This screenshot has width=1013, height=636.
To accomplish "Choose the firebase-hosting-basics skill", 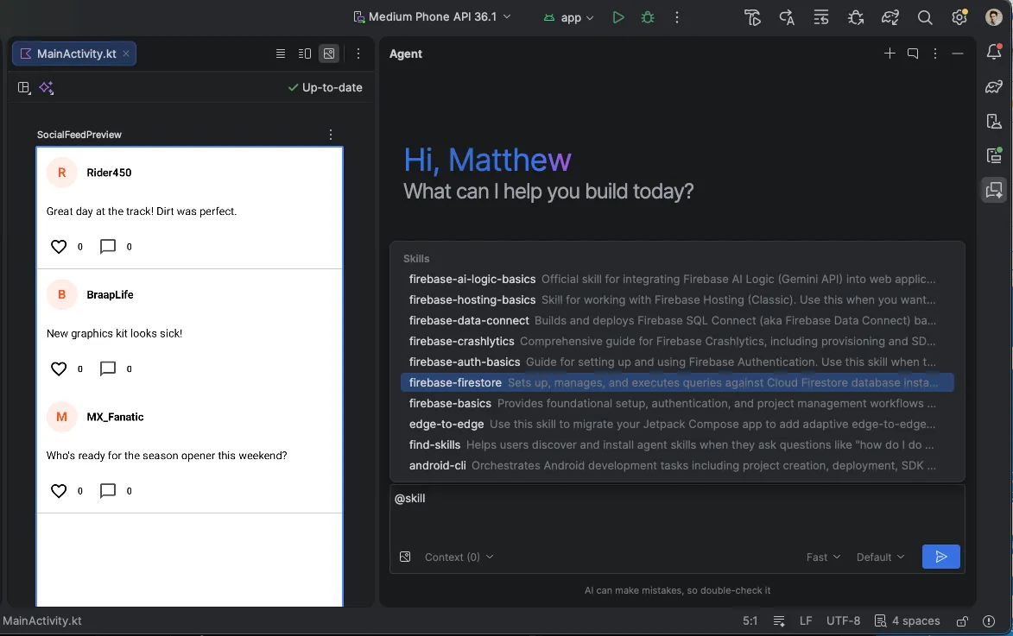I will click(x=677, y=299).
